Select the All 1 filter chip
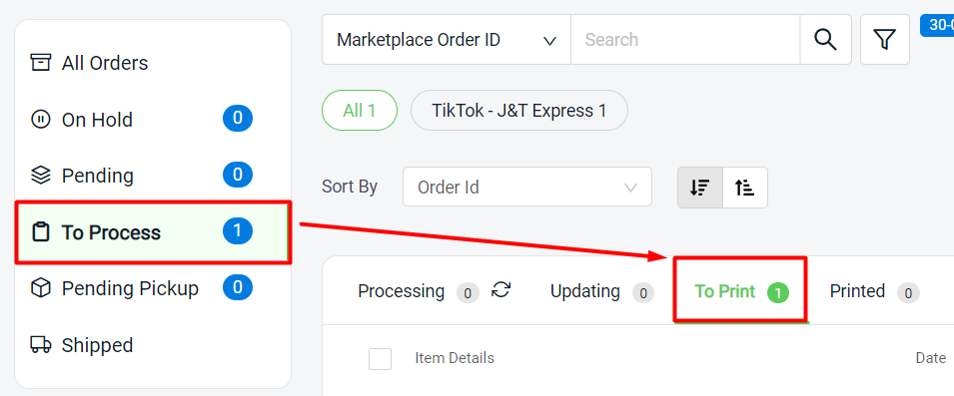 [x=359, y=111]
